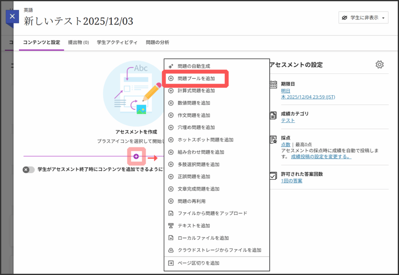The height and width of the screenshot is (275, 399).
Task: Click the local file icon for ローカルファイルを追加
Action: tap(171, 238)
